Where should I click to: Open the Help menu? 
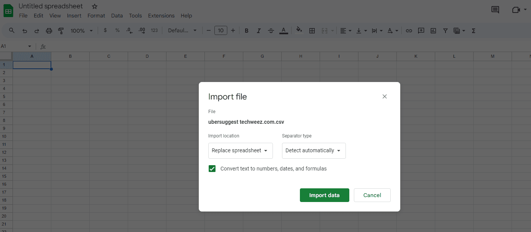click(x=186, y=16)
